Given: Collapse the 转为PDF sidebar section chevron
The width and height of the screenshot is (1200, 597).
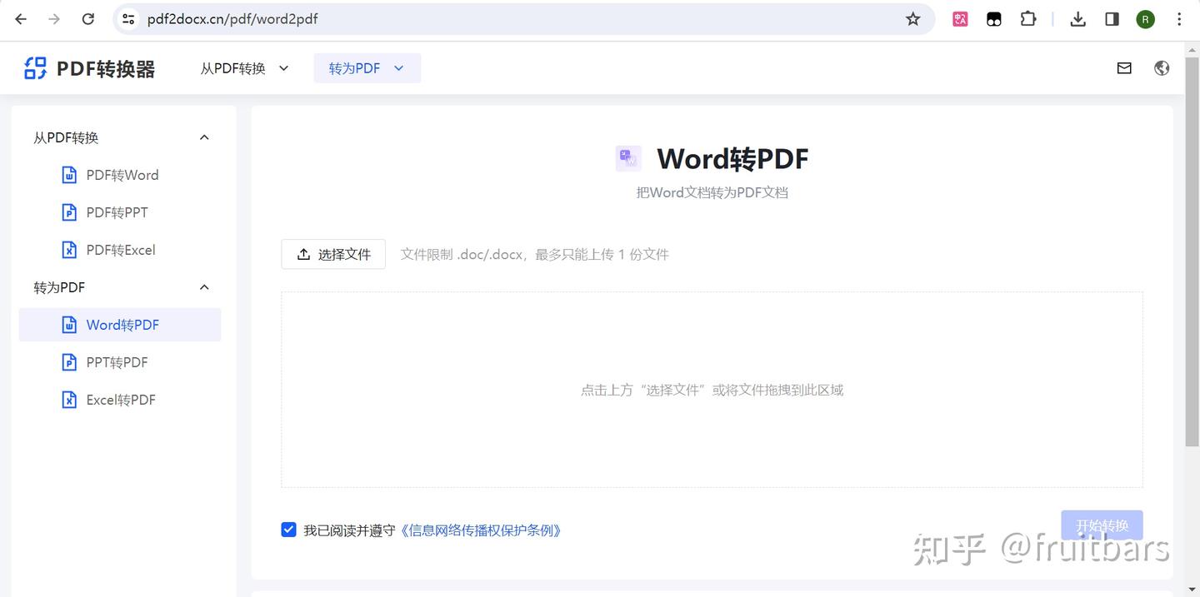Looking at the screenshot, I should (x=204, y=287).
